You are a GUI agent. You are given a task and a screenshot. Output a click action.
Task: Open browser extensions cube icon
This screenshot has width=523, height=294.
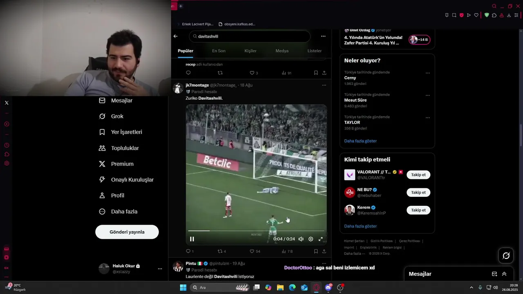click(x=494, y=15)
